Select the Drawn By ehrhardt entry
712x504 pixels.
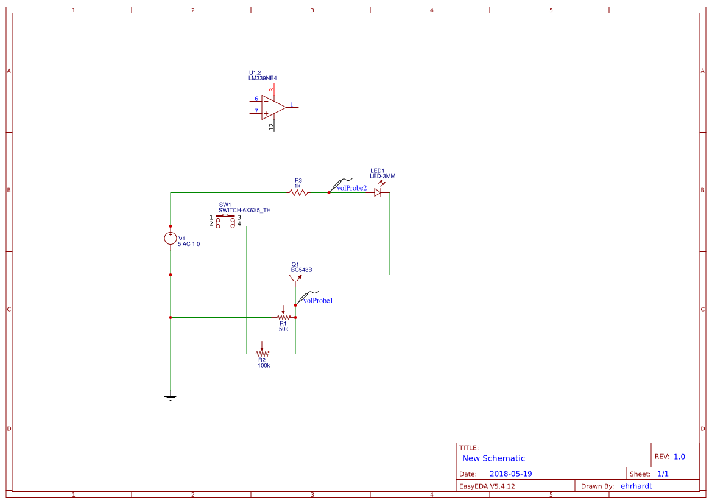click(x=636, y=485)
